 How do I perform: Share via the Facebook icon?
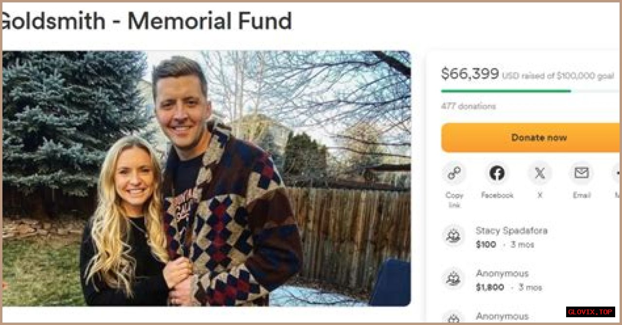point(497,174)
